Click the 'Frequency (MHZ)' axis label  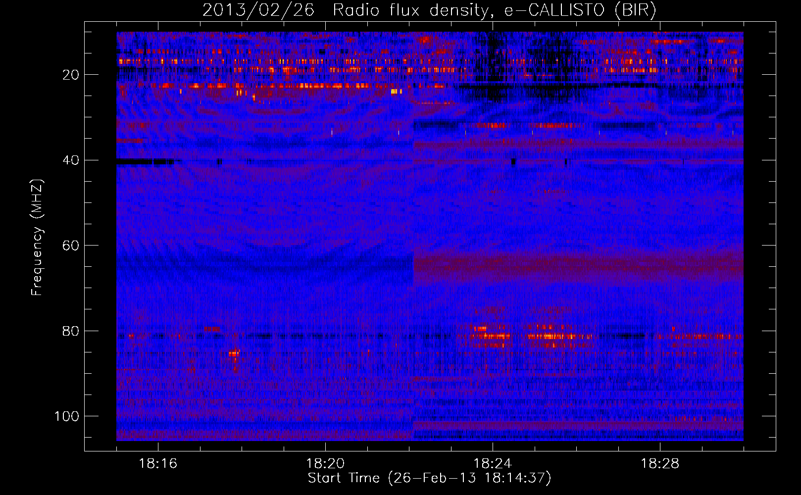(37, 238)
